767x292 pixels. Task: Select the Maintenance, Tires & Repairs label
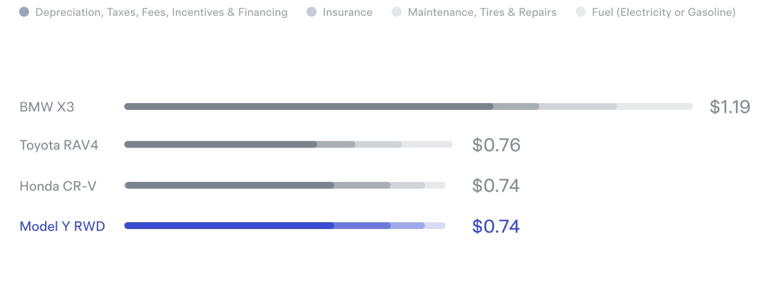tap(482, 12)
